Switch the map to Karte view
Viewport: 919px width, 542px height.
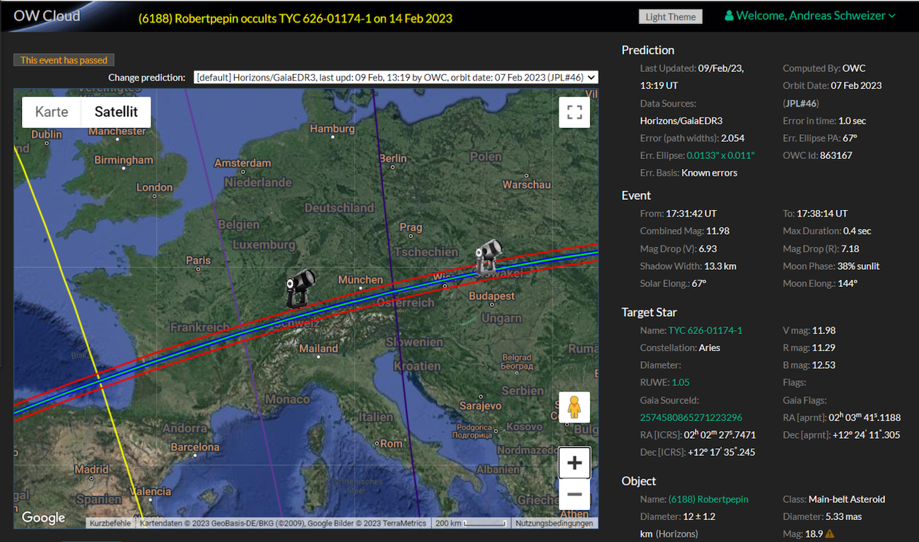[52, 112]
